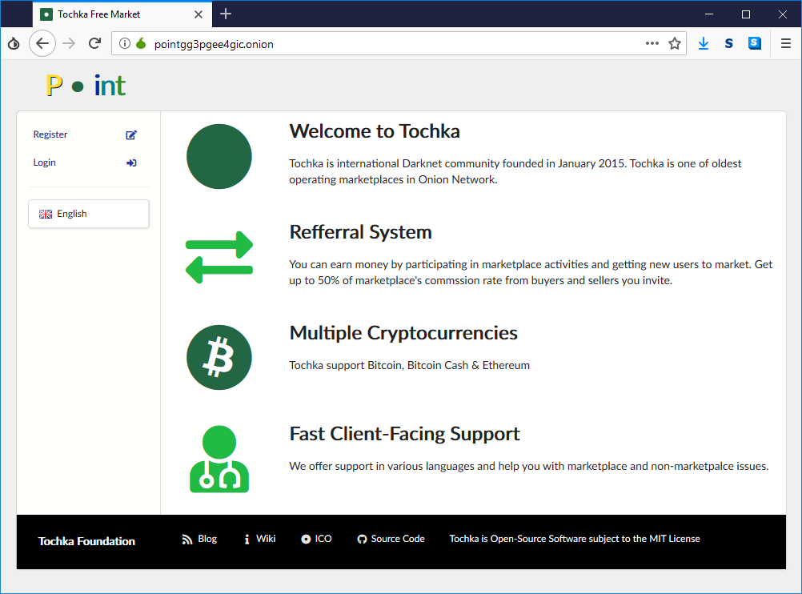Image resolution: width=802 pixels, height=594 pixels.
Task: Click the Bitcoin, Bitcoin Cash & Ethereum text
Action: 448,365
